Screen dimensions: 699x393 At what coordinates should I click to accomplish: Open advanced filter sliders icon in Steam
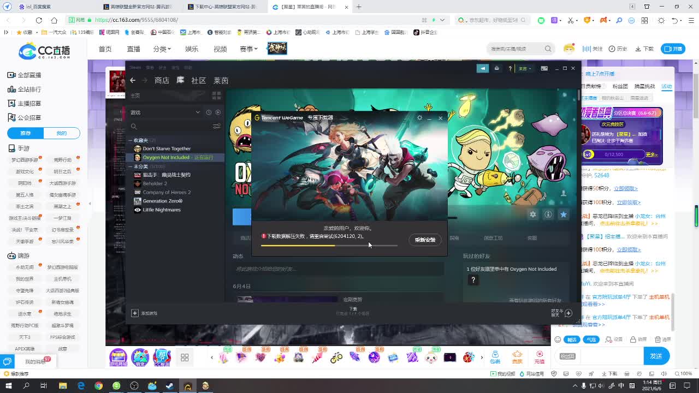point(217,127)
